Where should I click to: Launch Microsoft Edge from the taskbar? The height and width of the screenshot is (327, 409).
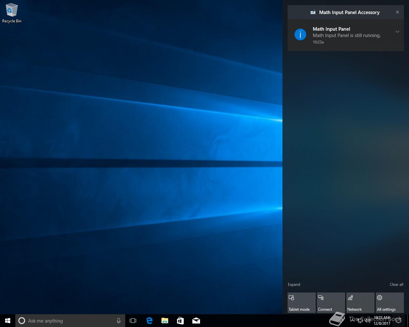coord(149,321)
